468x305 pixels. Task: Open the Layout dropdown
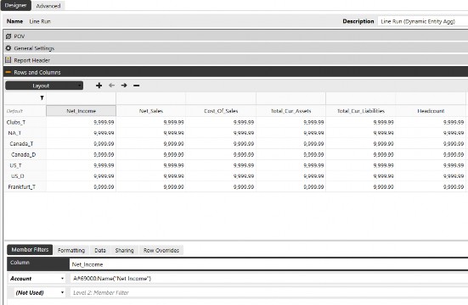(44, 86)
